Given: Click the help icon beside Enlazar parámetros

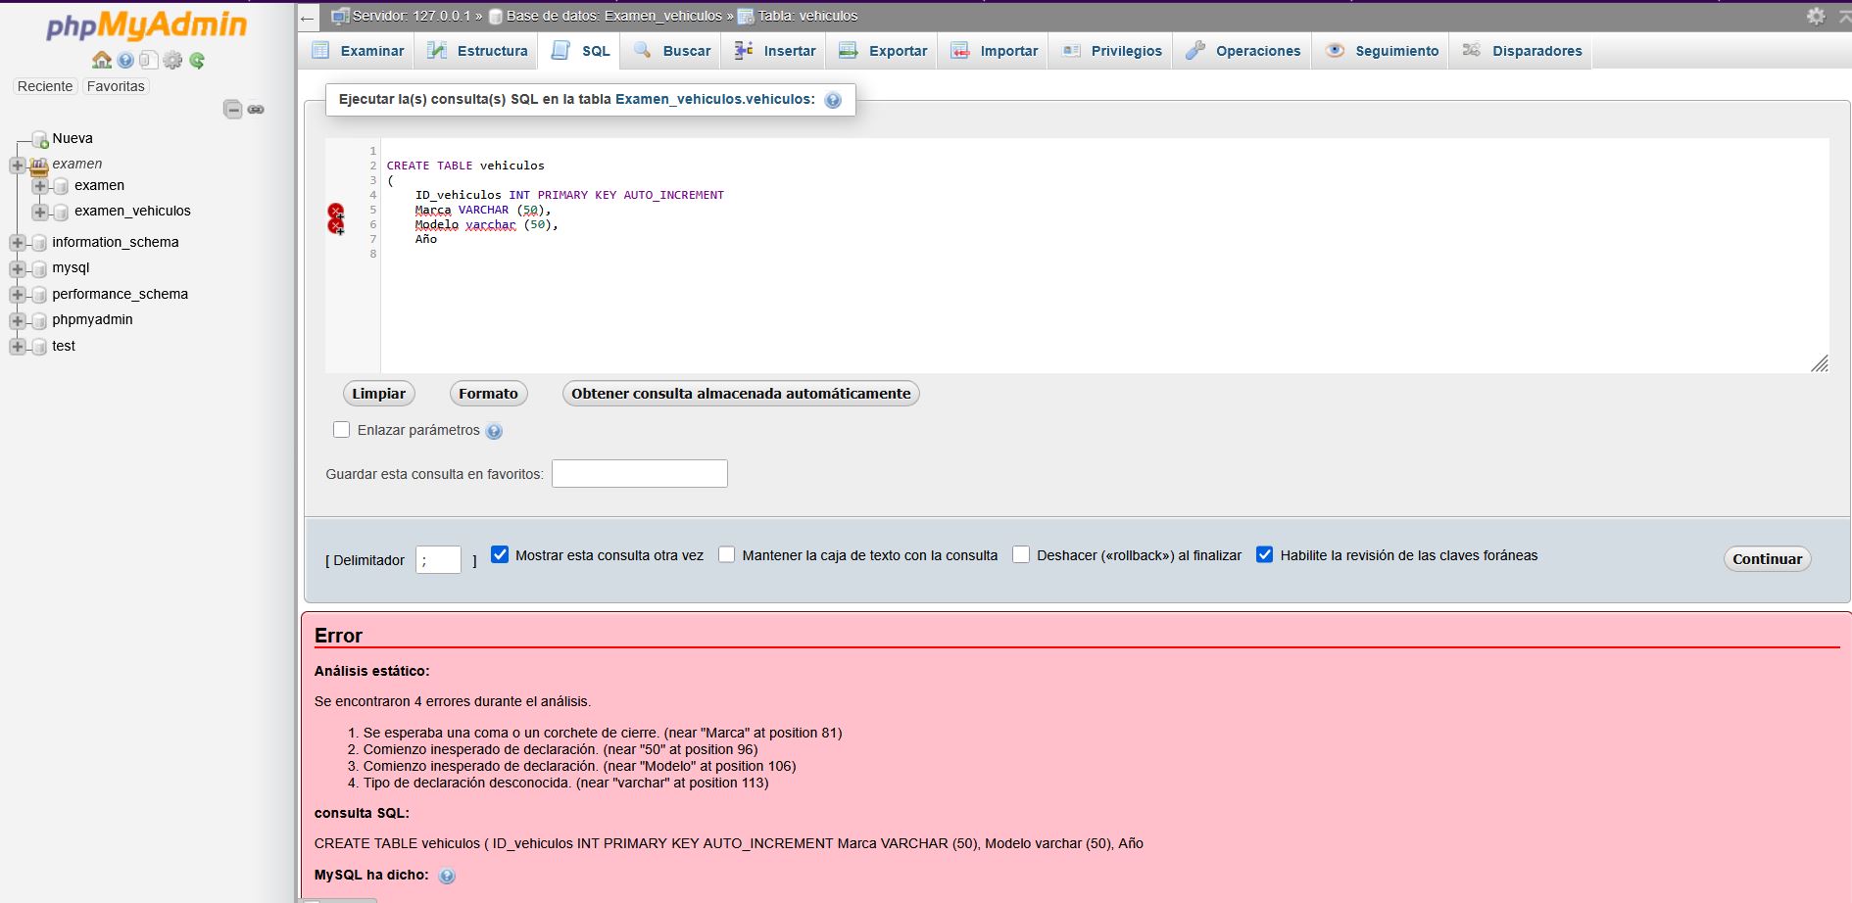Looking at the screenshot, I should [x=494, y=431].
